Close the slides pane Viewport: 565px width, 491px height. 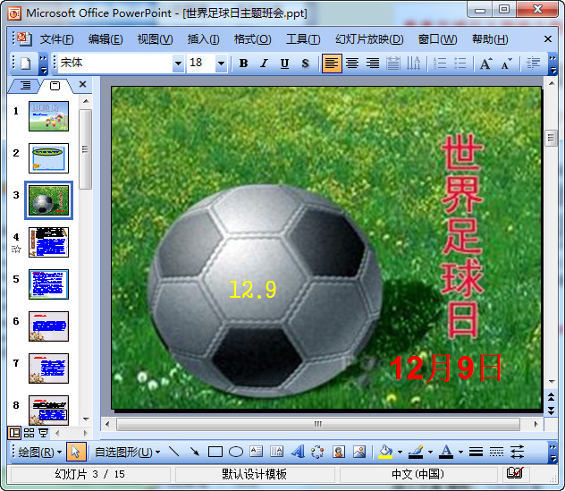(x=82, y=84)
